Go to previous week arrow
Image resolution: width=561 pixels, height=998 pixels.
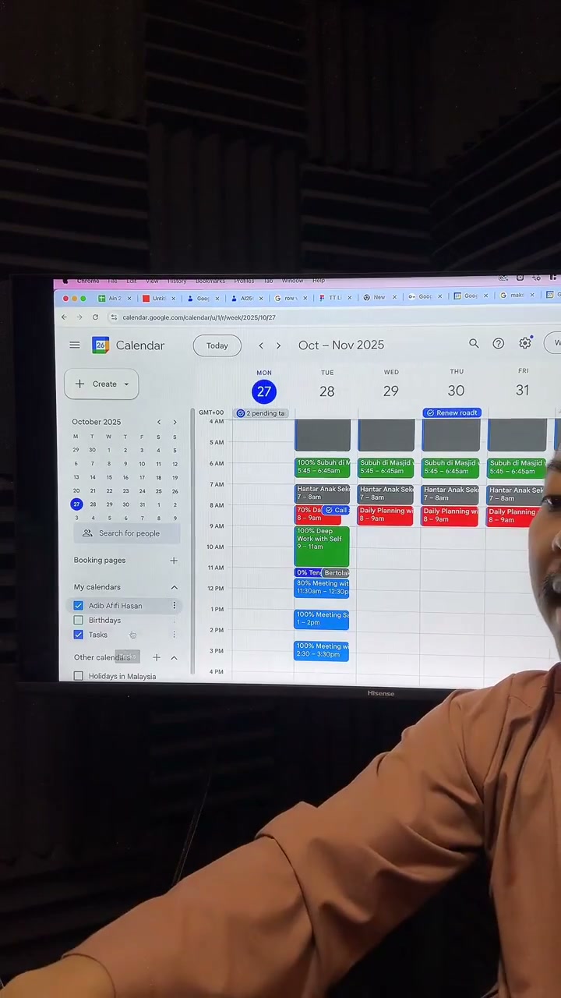(261, 345)
